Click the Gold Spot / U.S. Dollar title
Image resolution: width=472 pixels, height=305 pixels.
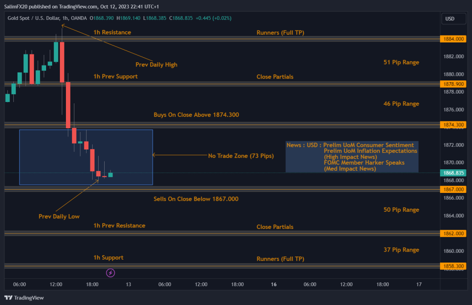click(x=47, y=18)
